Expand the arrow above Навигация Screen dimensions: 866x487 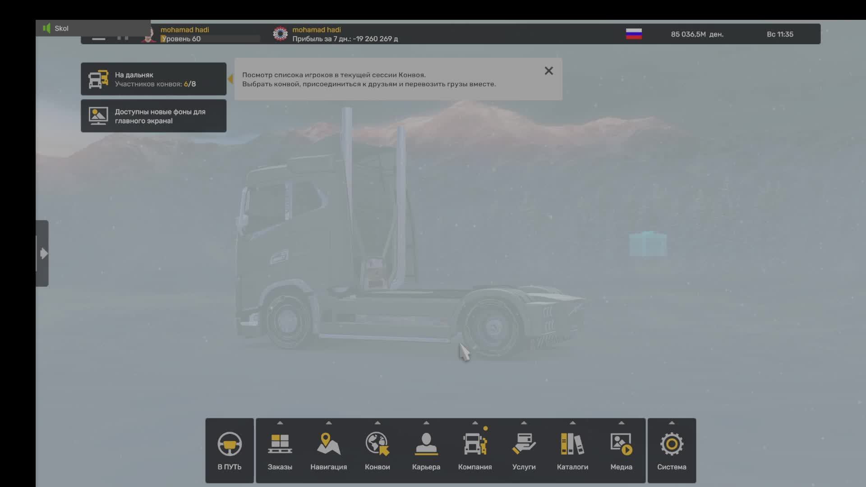[x=328, y=423]
